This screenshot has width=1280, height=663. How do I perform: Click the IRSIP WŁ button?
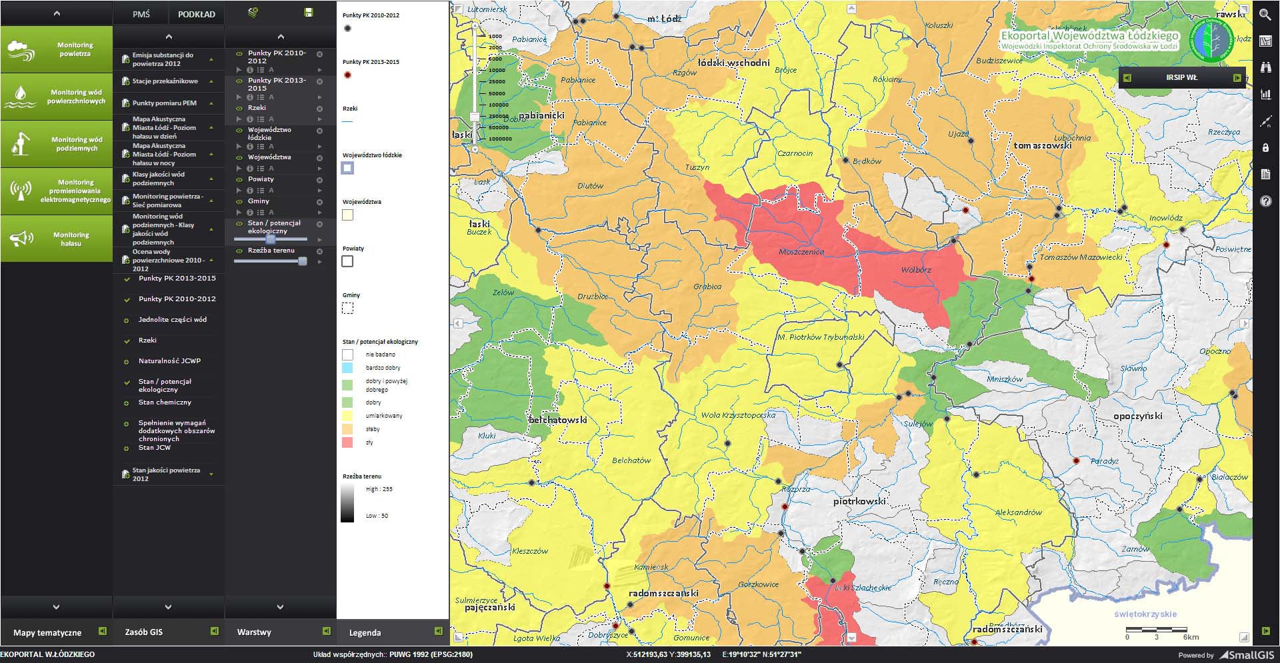coord(1182,78)
